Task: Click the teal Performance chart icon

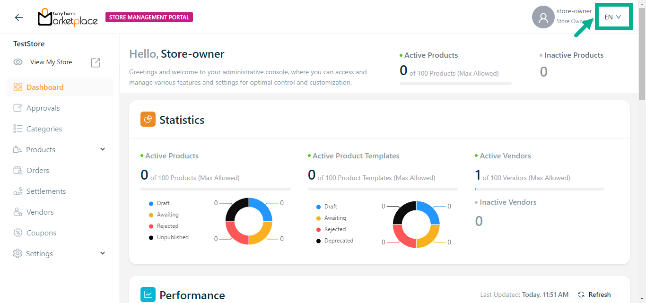Action: 148,294
